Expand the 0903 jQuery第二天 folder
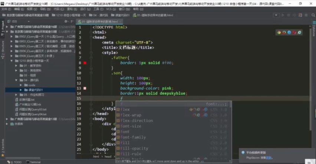The height and width of the screenshot is (164, 316). coord(12,41)
